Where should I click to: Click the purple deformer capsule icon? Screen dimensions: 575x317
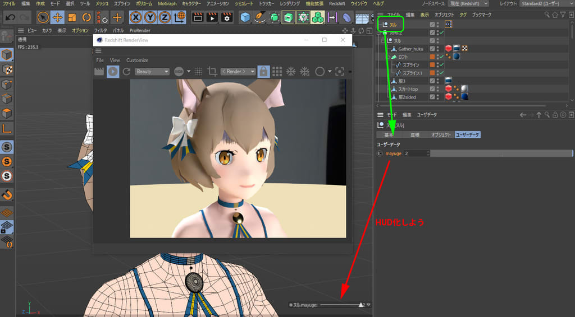pos(346,17)
